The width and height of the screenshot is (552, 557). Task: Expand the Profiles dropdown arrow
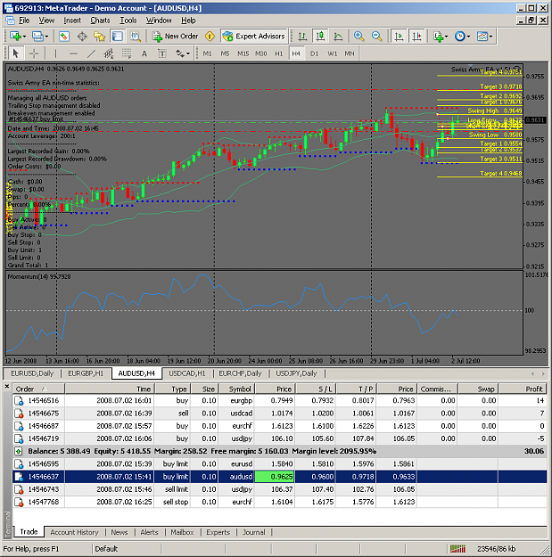[x=46, y=37]
